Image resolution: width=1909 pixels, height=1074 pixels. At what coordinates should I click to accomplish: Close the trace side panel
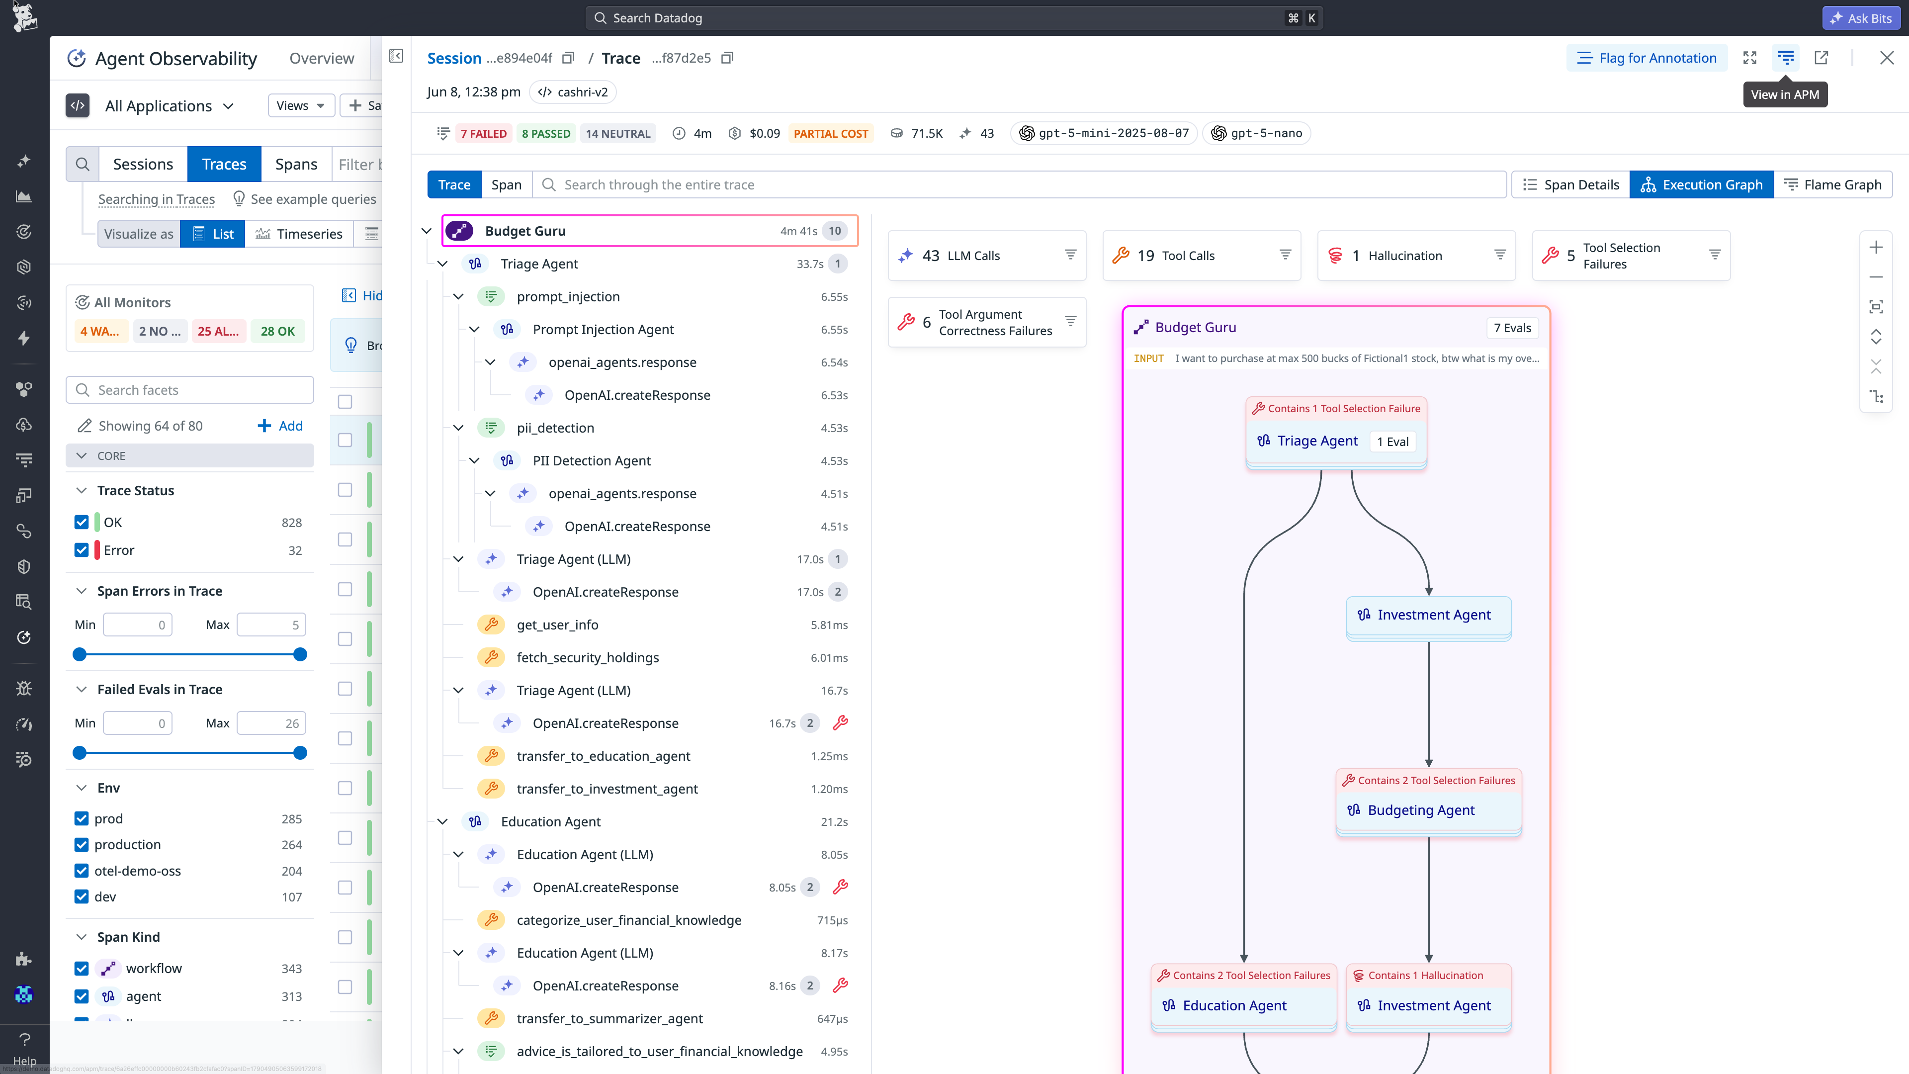(1887, 58)
